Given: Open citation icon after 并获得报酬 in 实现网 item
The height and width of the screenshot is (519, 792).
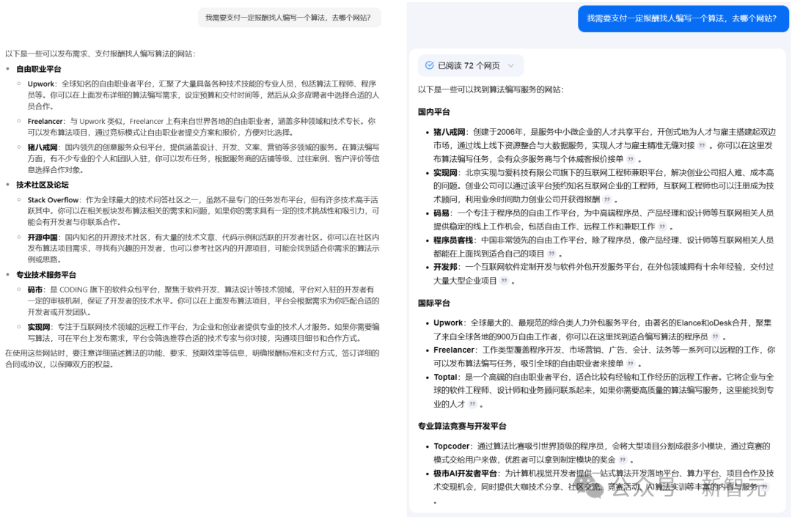Looking at the screenshot, I should (x=607, y=199).
